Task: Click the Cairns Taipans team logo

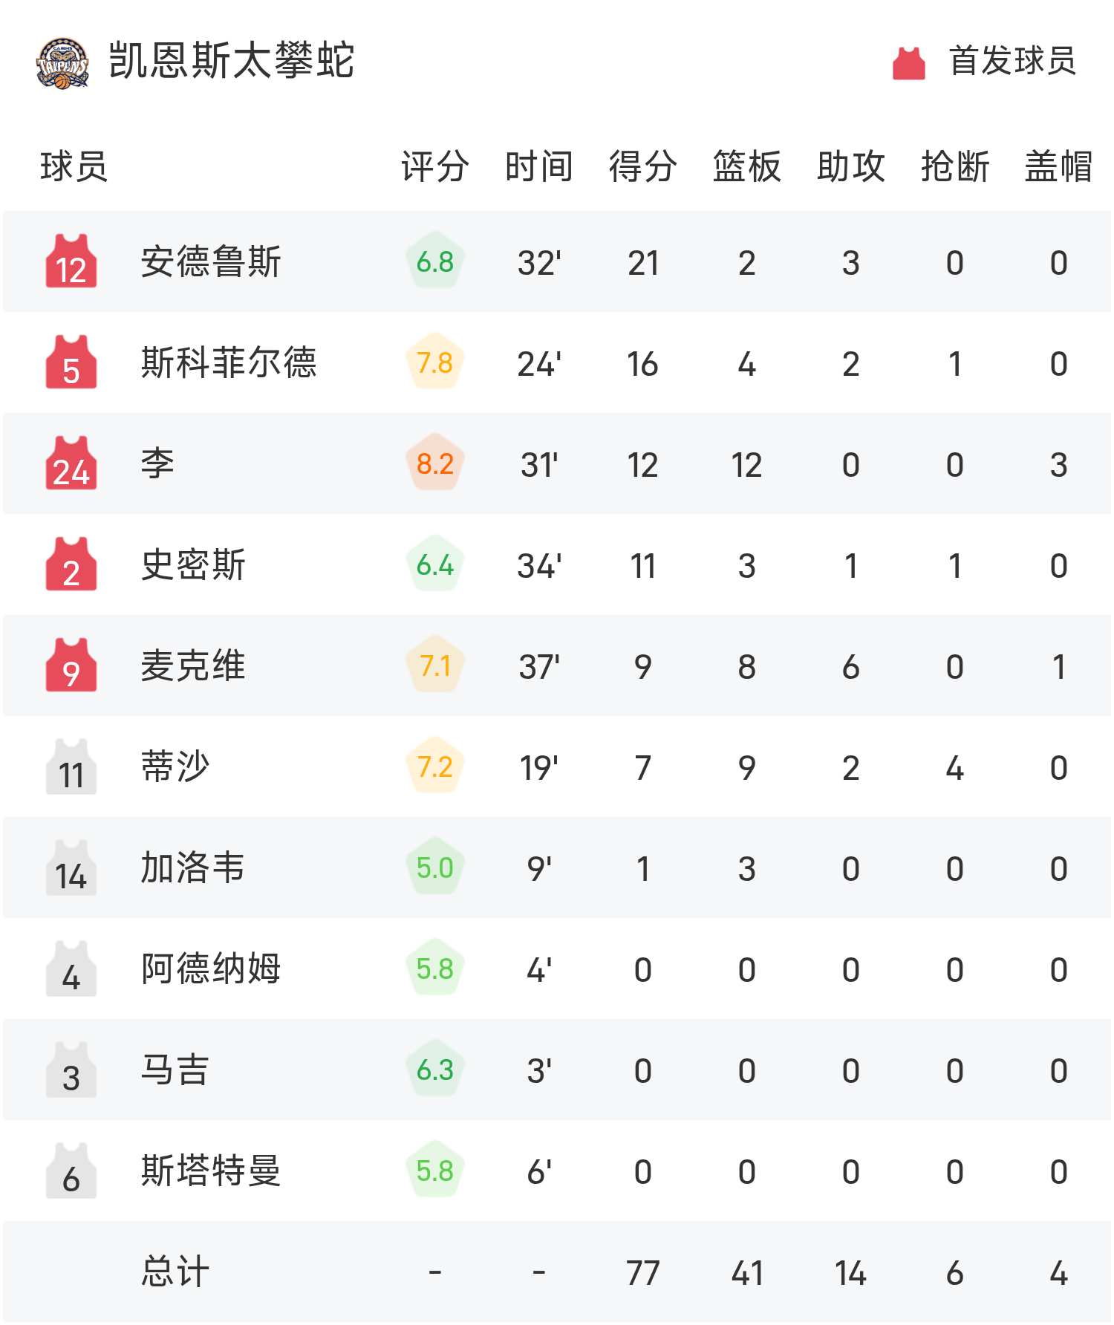Action: point(63,64)
